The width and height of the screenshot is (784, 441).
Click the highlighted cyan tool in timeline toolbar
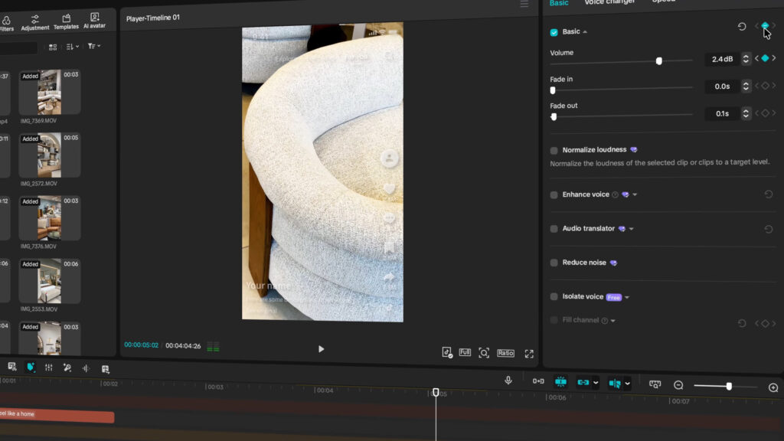click(31, 367)
